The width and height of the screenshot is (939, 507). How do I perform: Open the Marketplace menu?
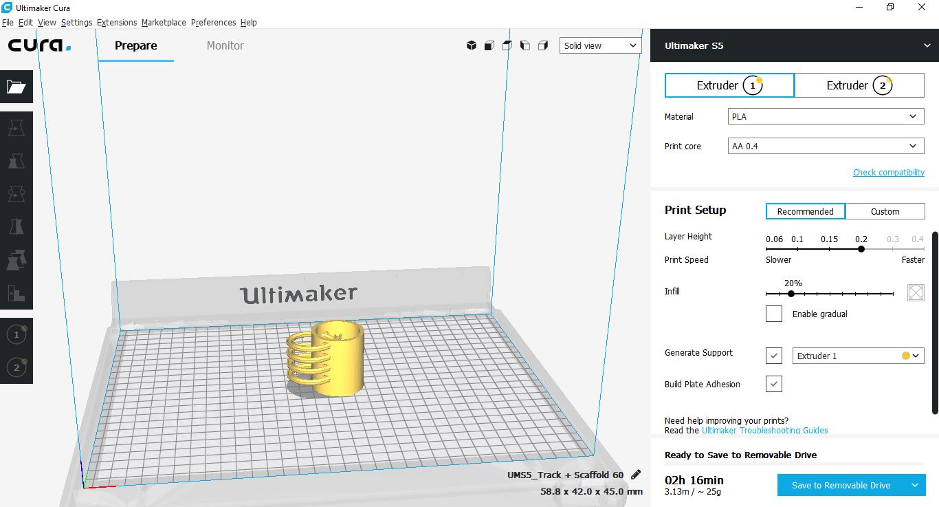click(x=164, y=22)
